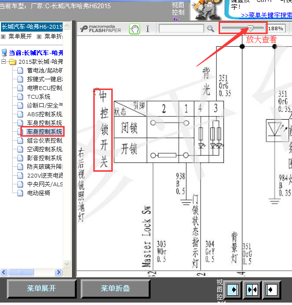Image resolution: width=292 pixels, height=305 pixels.
Task: Open the 菜单关键字搜索 link
Action: pyautogui.click(x=266, y=15)
